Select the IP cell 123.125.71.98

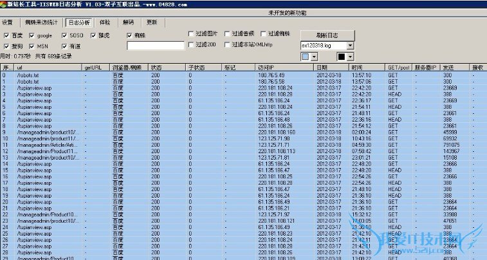pyautogui.click(x=274, y=138)
